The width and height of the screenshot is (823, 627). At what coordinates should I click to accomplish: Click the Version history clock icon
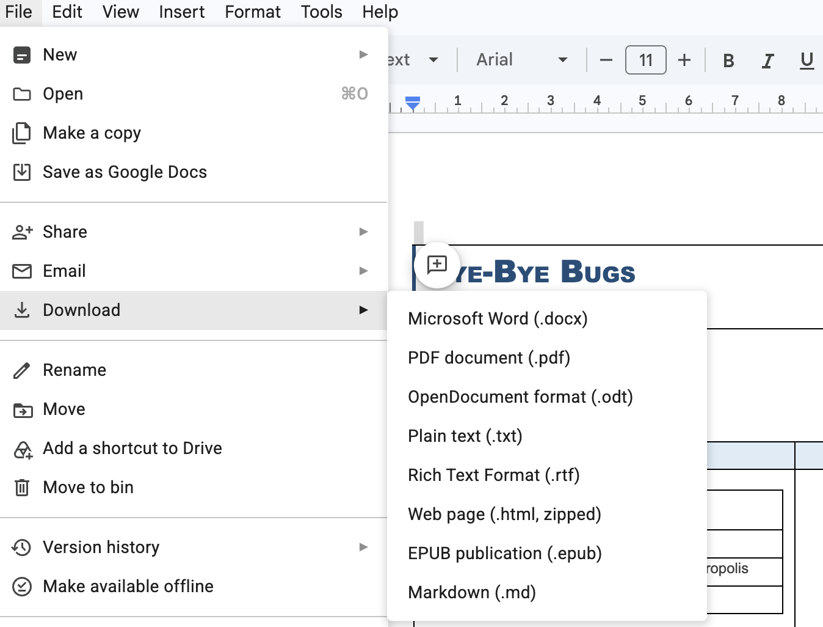click(22, 548)
